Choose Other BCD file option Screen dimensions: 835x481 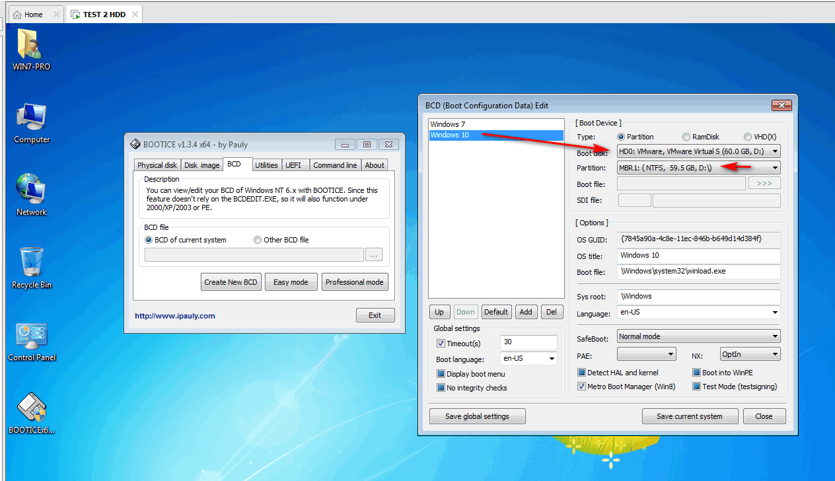pyautogui.click(x=281, y=240)
